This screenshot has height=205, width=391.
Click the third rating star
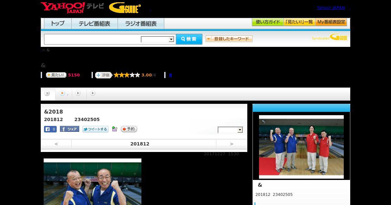(127, 75)
